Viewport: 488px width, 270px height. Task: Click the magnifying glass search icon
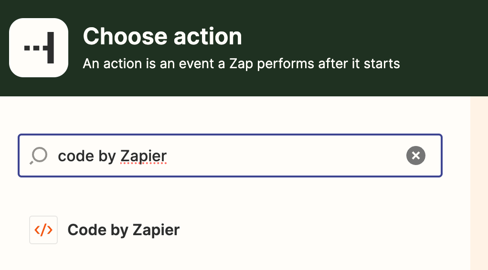point(39,156)
